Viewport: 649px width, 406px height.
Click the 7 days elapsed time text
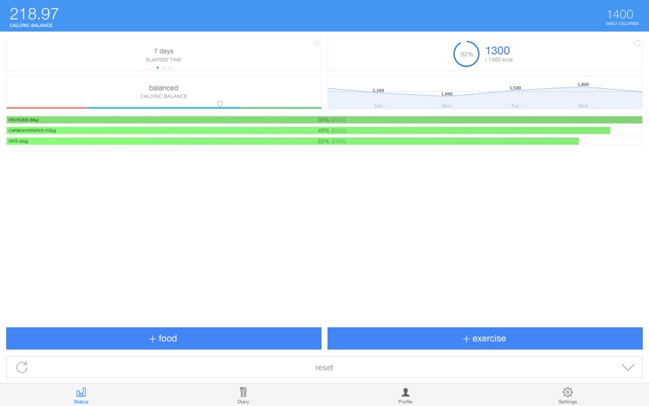point(163,51)
